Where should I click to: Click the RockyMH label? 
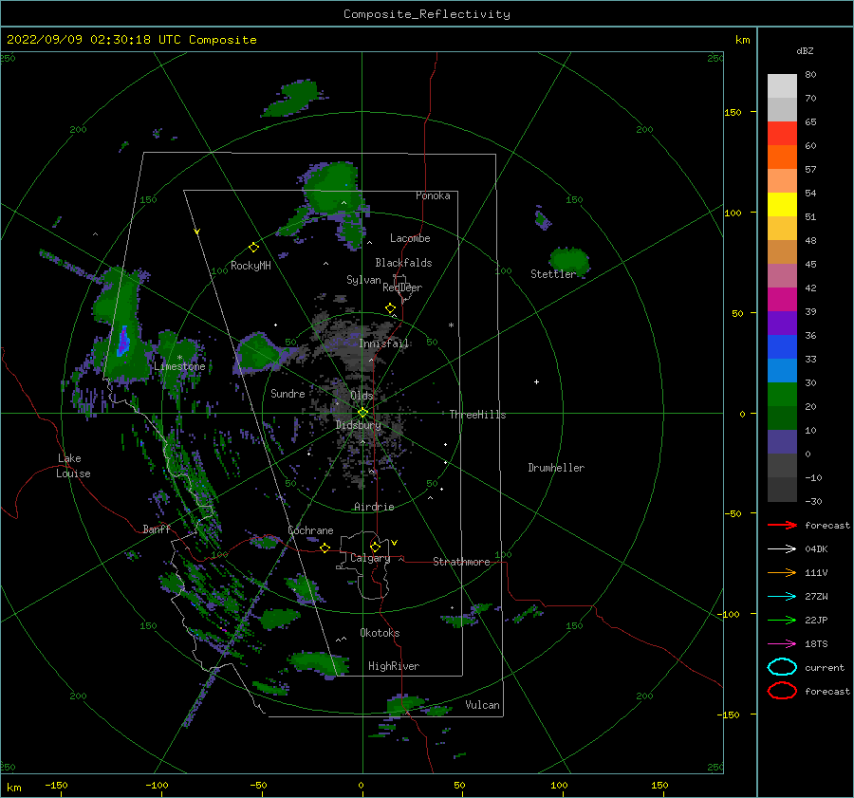[x=251, y=266]
